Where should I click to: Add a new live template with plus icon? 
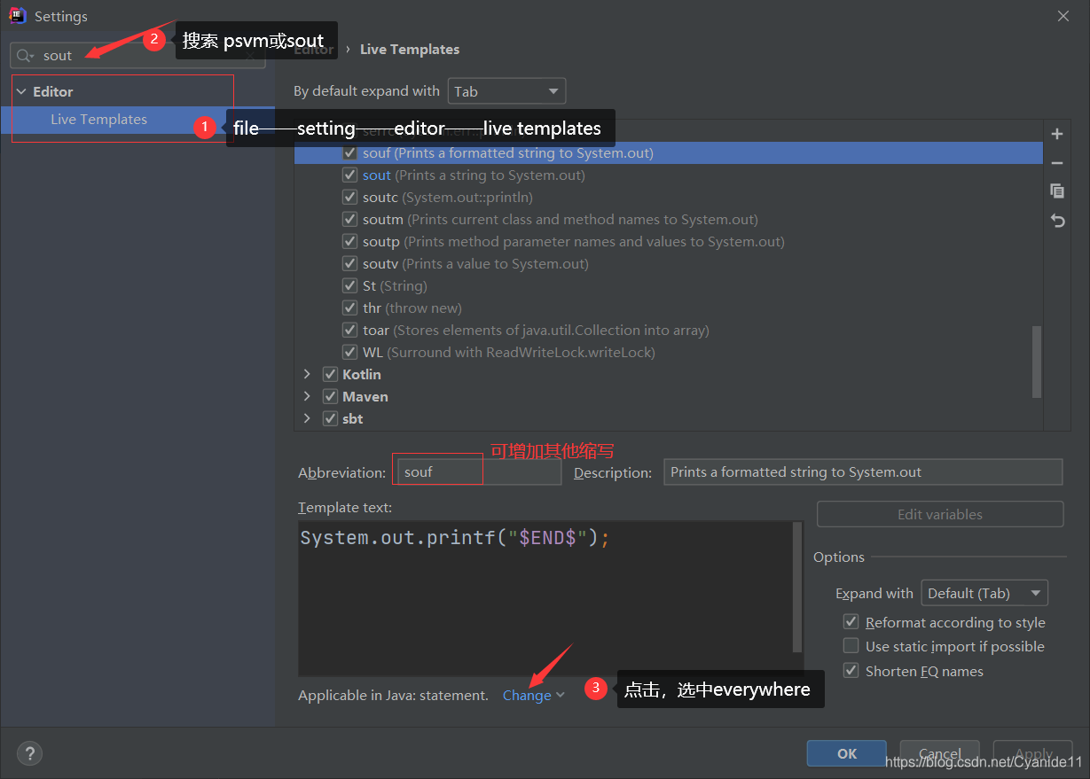(1057, 135)
